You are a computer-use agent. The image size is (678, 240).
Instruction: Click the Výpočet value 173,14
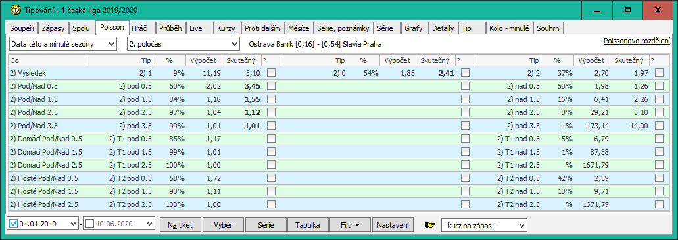597,126
